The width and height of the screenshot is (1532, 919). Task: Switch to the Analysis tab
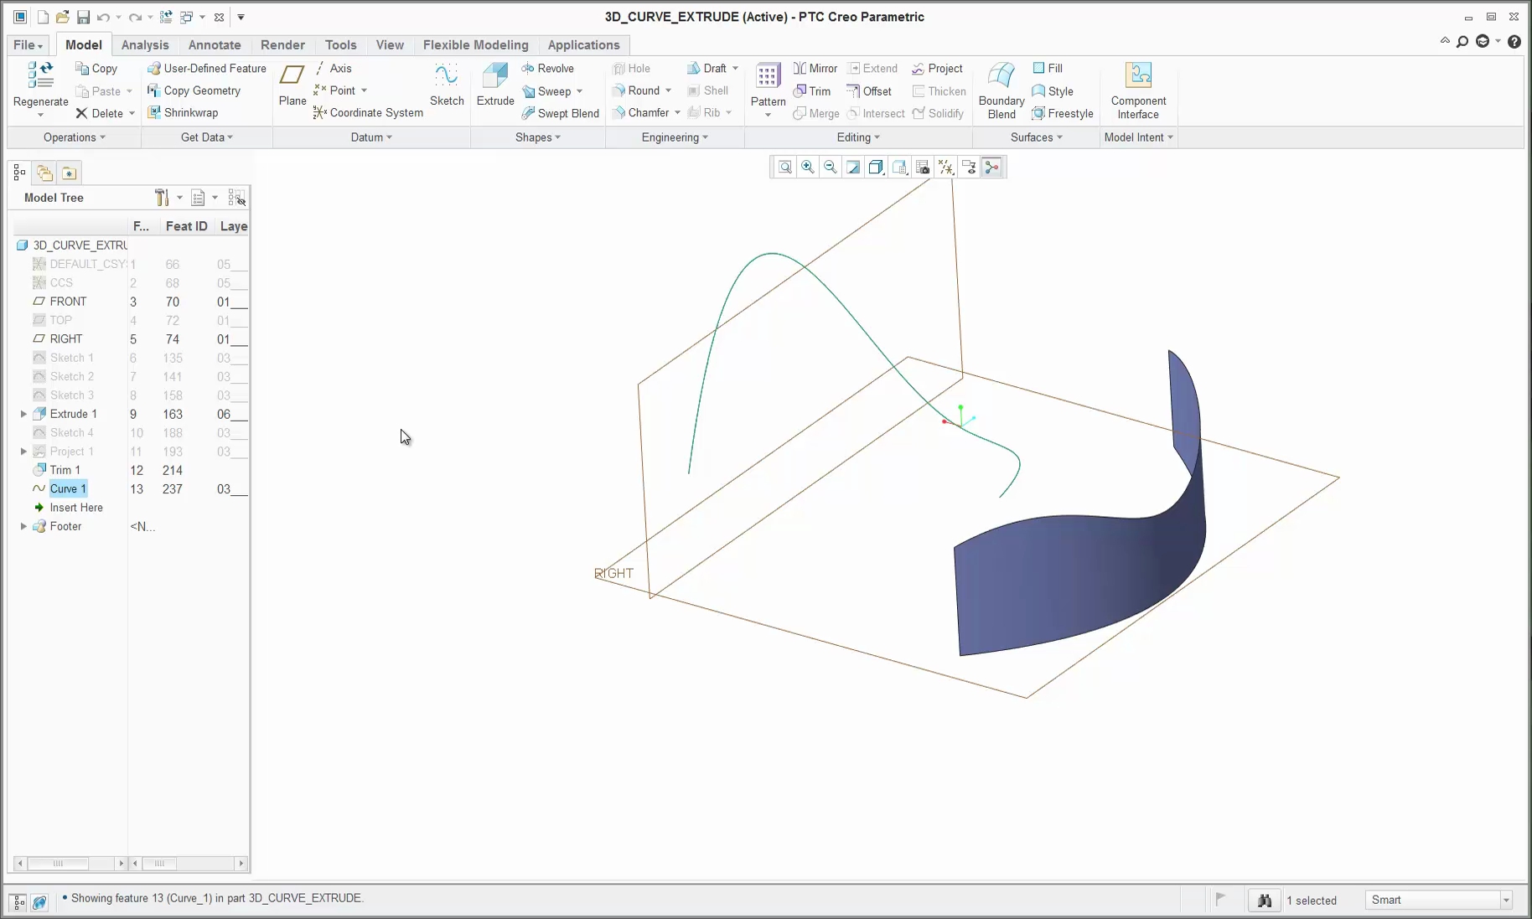tap(145, 44)
